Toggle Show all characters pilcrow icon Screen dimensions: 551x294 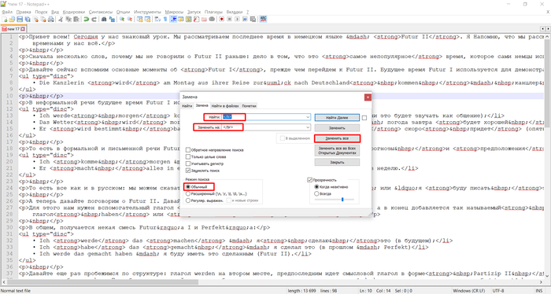165,20
